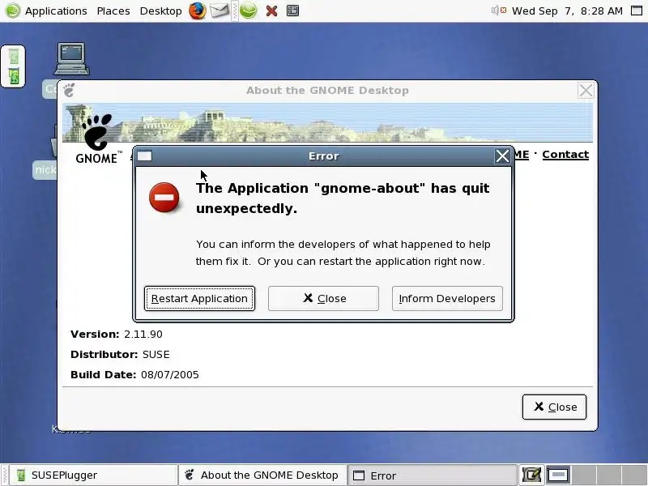Image resolution: width=648 pixels, height=486 pixels.
Task: Close Error dialog with titlebar X
Action: click(x=502, y=156)
